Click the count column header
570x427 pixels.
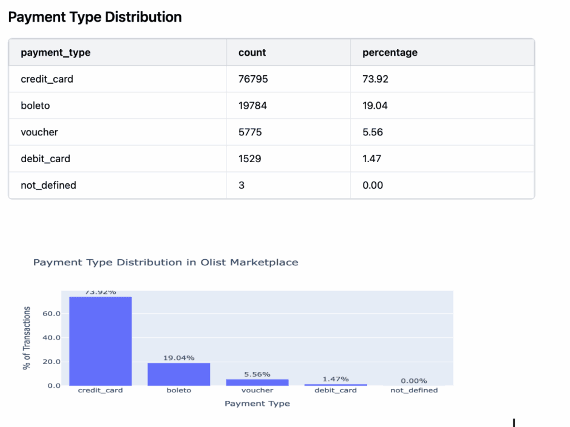[252, 52]
